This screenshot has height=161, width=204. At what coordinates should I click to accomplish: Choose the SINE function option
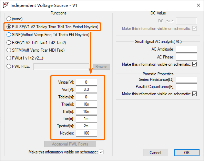[x=9, y=35]
